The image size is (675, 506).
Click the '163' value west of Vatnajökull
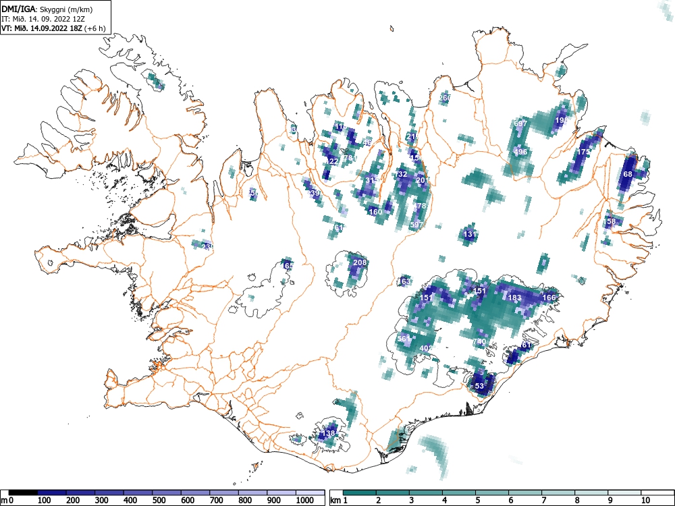[x=404, y=282]
